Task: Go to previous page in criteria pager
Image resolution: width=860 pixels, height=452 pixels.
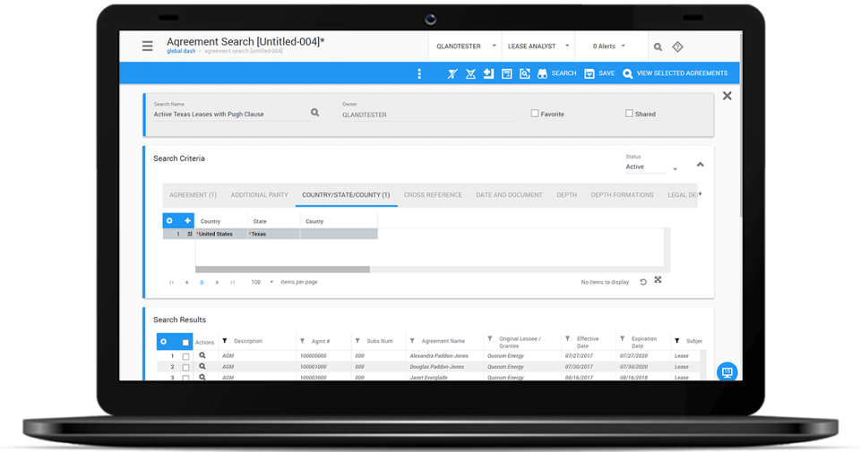Action: coord(186,282)
